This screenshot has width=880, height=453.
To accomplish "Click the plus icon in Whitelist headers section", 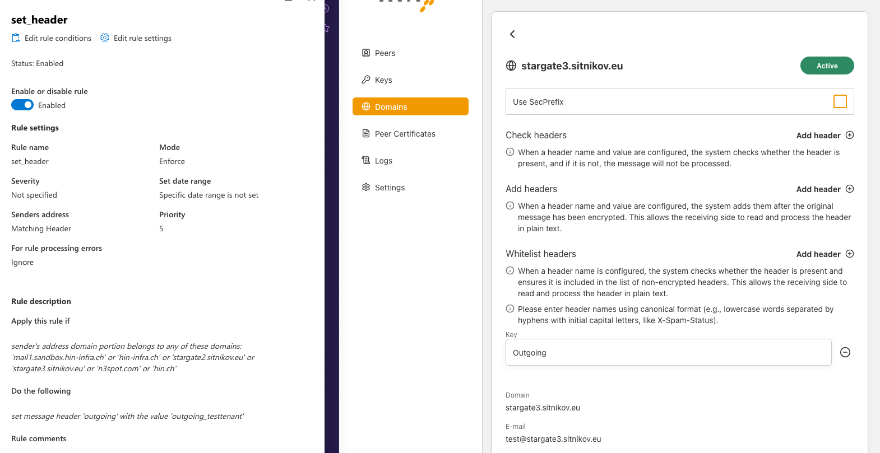I will point(850,254).
